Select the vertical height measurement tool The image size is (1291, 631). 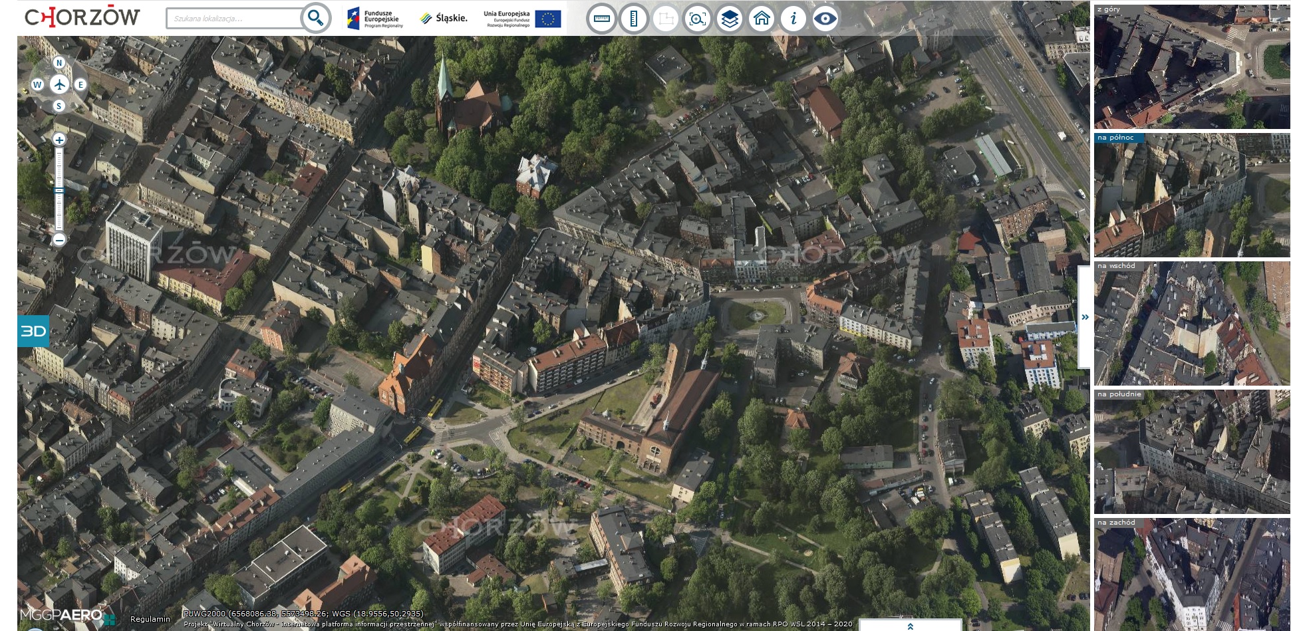pyautogui.click(x=633, y=19)
